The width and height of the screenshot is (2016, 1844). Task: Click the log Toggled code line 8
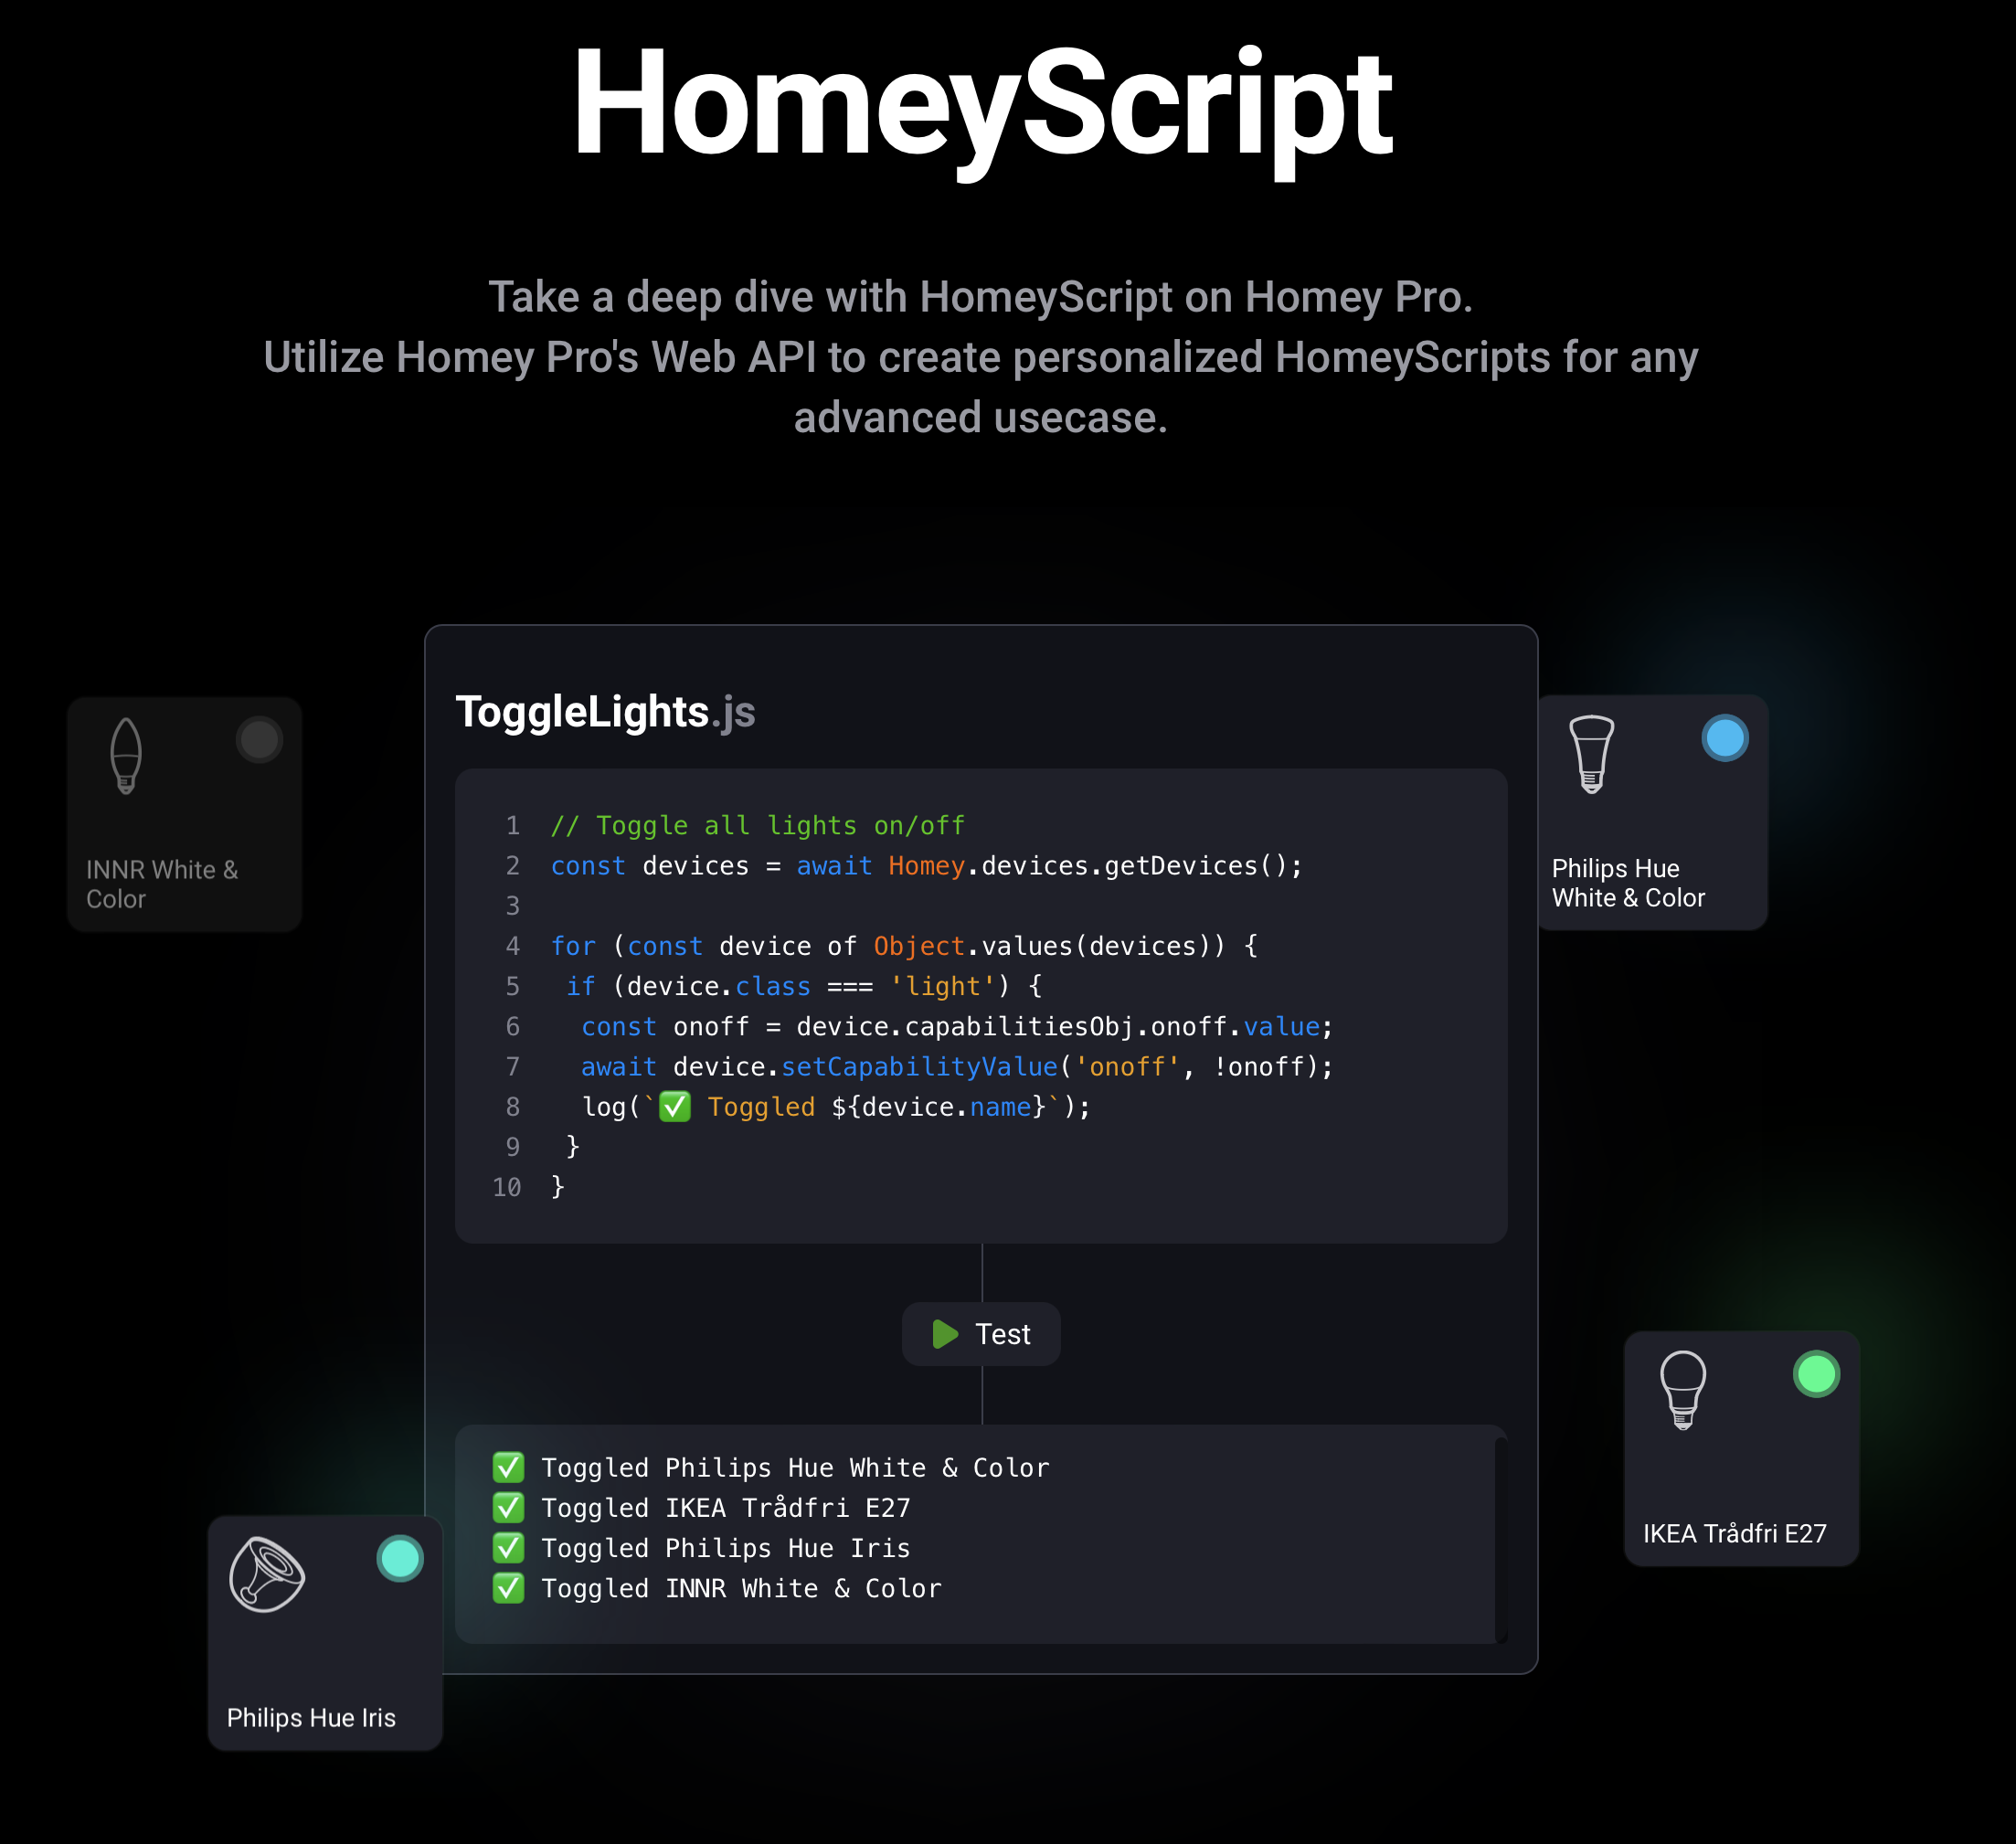pos(836,1107)
